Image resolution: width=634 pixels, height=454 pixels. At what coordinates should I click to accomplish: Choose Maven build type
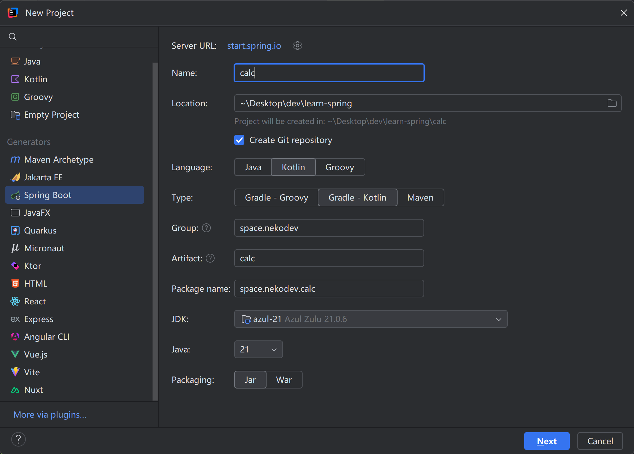[420, 197]
